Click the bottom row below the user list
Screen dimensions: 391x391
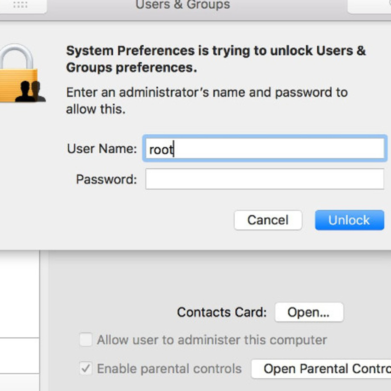(x=19, y=383)
